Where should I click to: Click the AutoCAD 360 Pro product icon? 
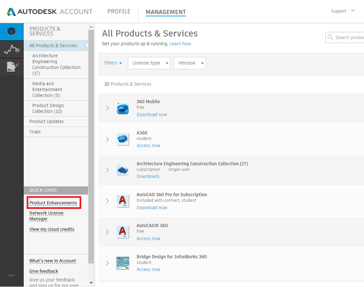tap(123, 201)
